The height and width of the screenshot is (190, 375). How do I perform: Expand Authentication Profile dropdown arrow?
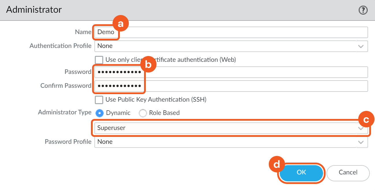coord(361,46)
